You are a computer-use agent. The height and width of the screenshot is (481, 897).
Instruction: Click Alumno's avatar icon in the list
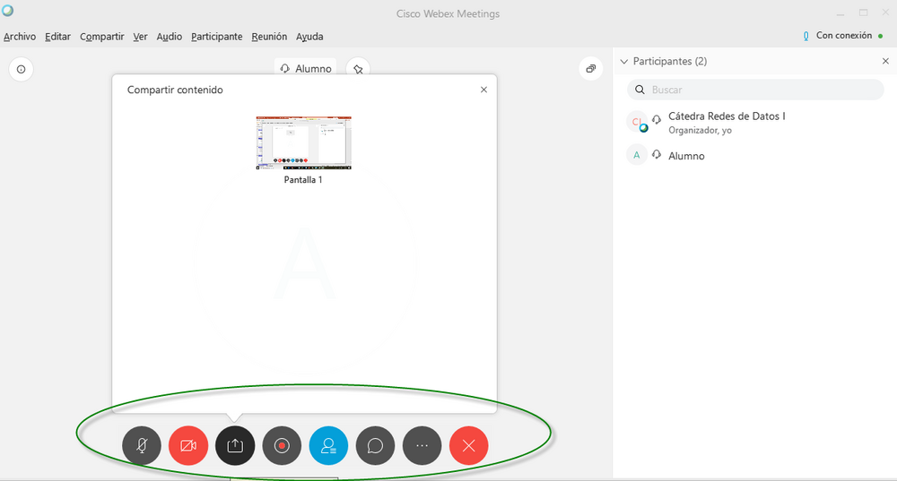637,155
